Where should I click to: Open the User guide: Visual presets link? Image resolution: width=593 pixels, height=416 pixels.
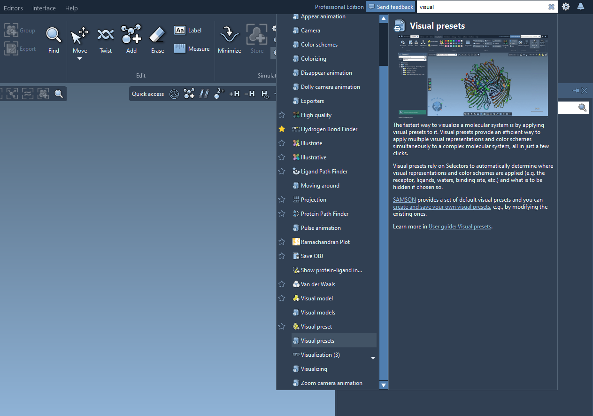pos(460,227)
